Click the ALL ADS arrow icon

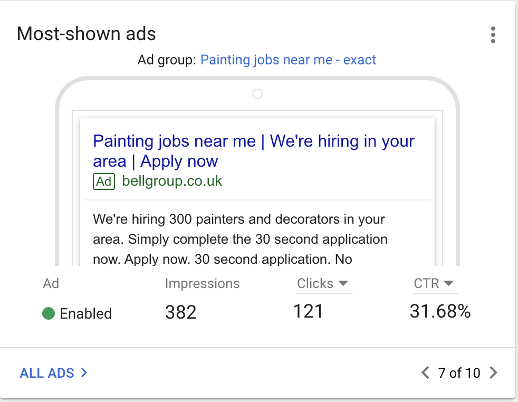(x=83, y=373)
